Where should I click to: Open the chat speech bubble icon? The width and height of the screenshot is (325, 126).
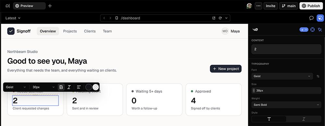[x=311, y=18]
